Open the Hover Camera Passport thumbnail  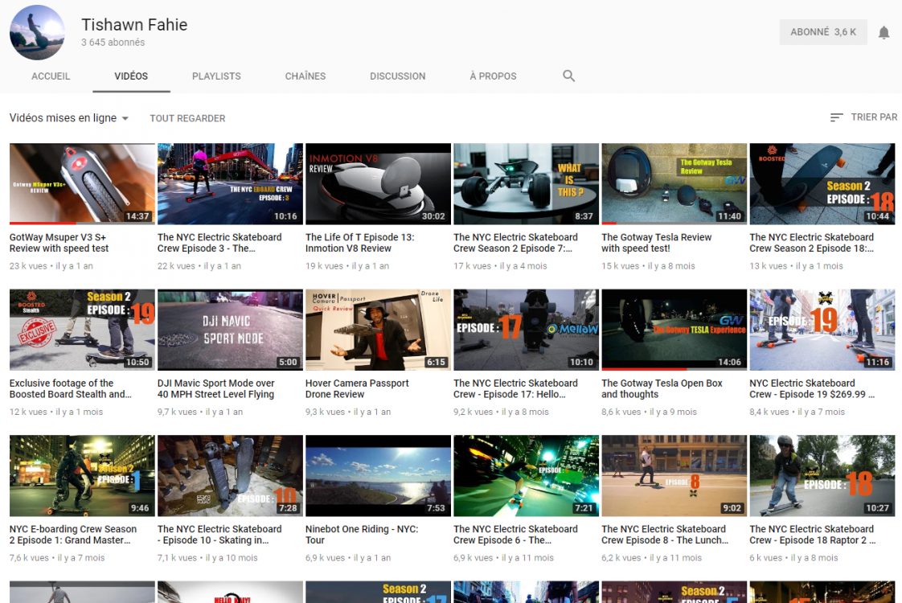378,330
